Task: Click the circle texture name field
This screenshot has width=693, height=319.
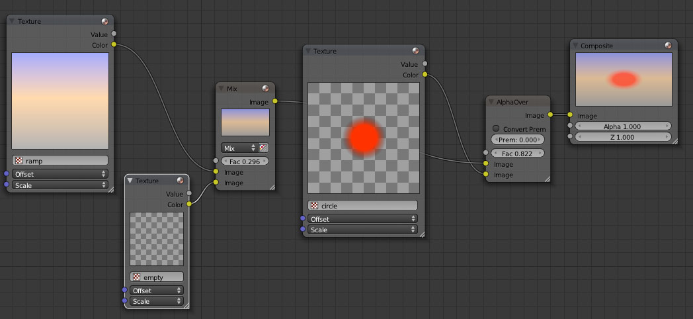Action: (363, 205)
